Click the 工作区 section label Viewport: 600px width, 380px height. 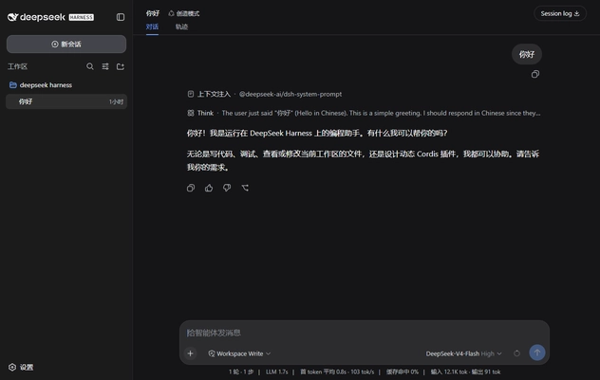tap(18, 66)
